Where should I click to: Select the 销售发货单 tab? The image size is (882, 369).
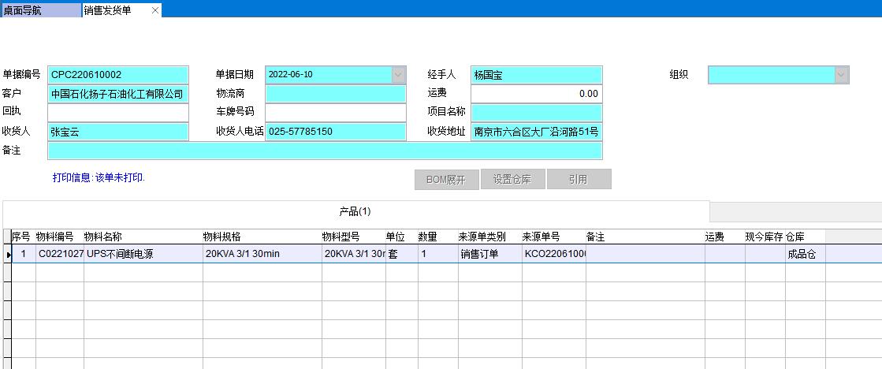tap(110, 10)
